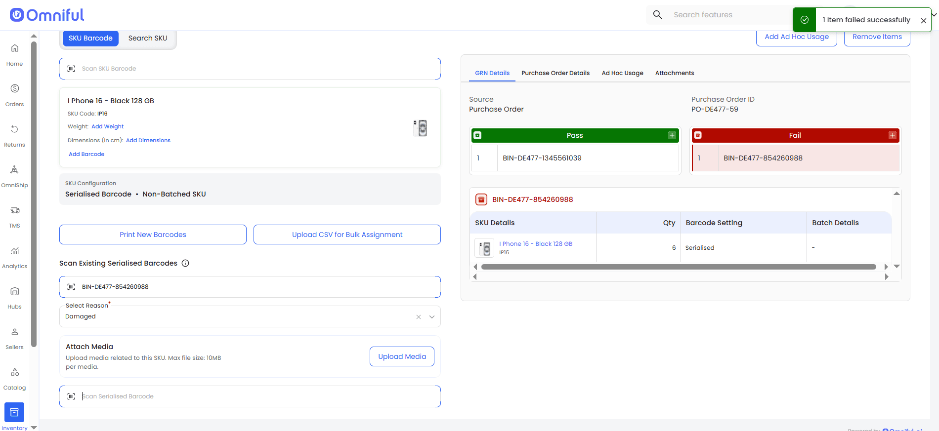Viewport: 939px width, 431px height.
Task: Open the Returns sidebar icon
Action: (15, 129)
